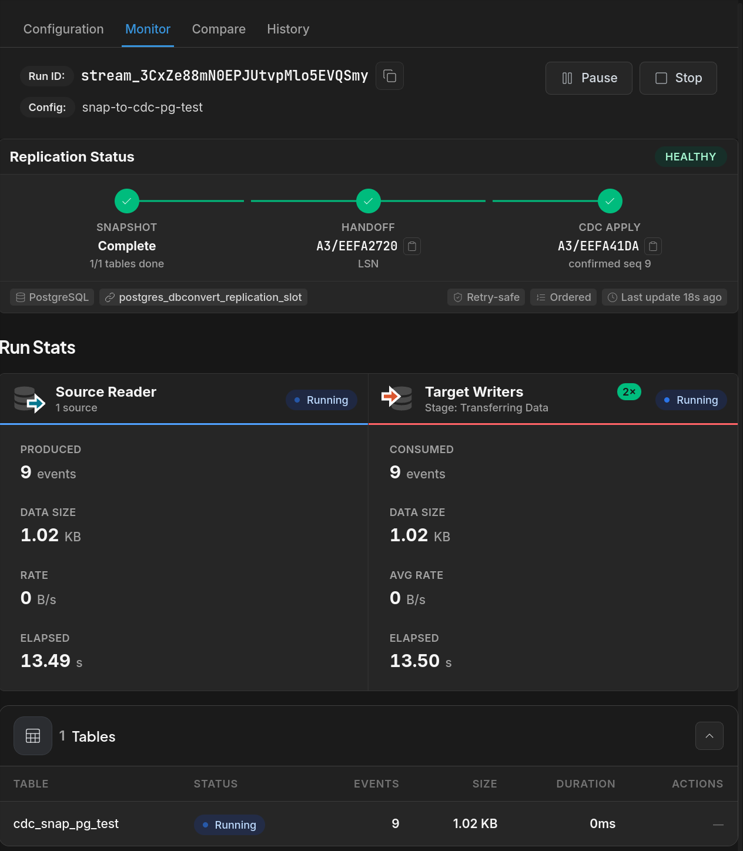Image resolution: width=743 pixels, height=851 pixels.
Task: Click the CDC Apply step checkmark circle
Action: [x=610, y=201]
